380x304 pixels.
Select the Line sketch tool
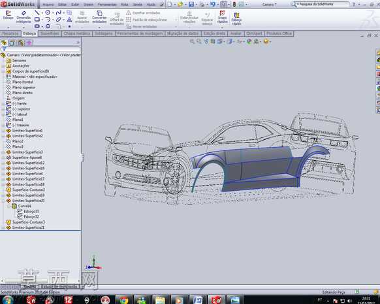click(37, 12)
